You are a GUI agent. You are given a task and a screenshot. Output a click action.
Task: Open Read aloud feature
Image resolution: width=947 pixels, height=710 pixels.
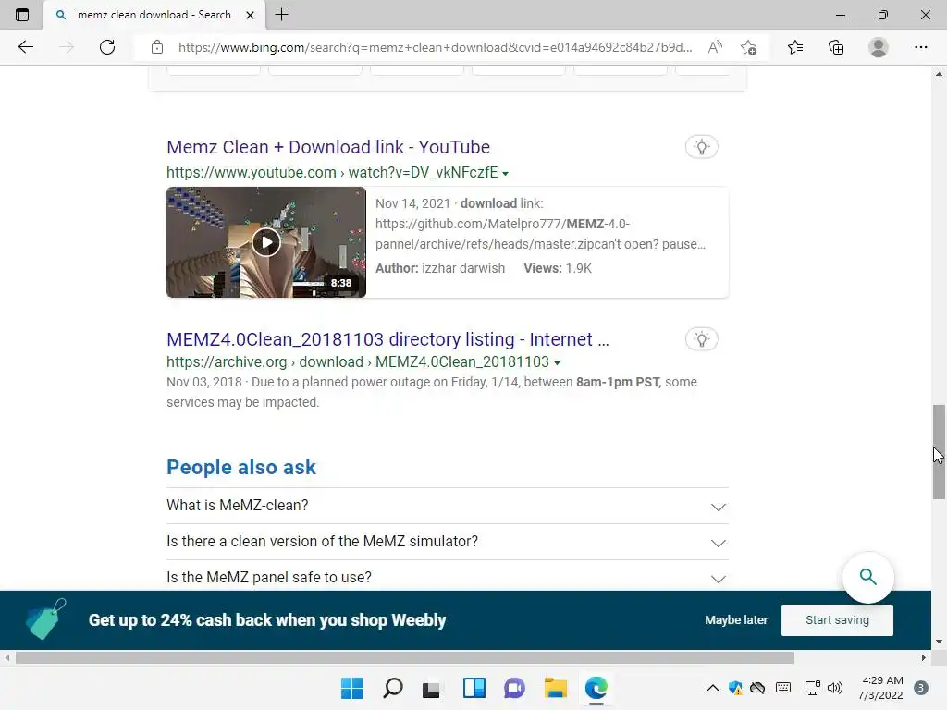point(715,47)
